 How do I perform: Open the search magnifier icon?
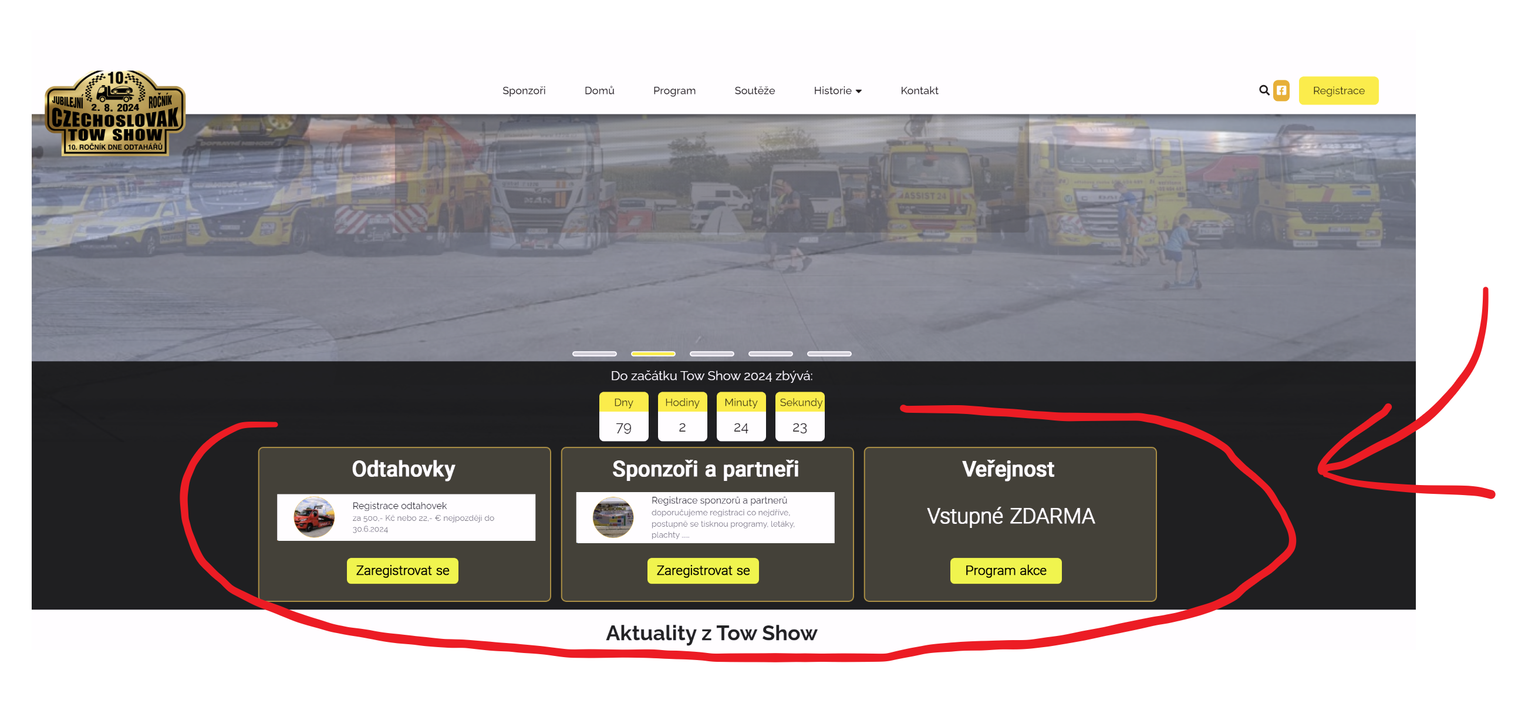click(1264, 90)
